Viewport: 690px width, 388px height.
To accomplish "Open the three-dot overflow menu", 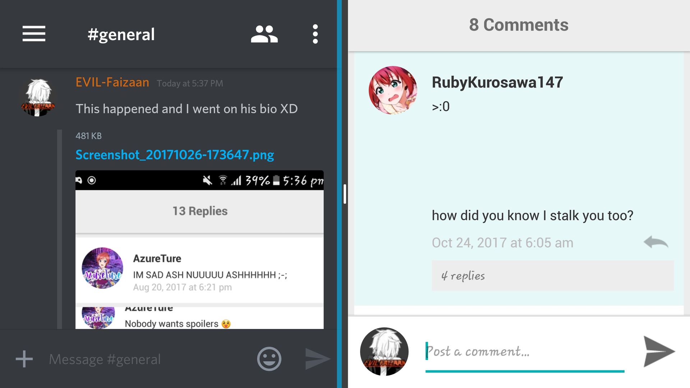I will pos(315,34).
